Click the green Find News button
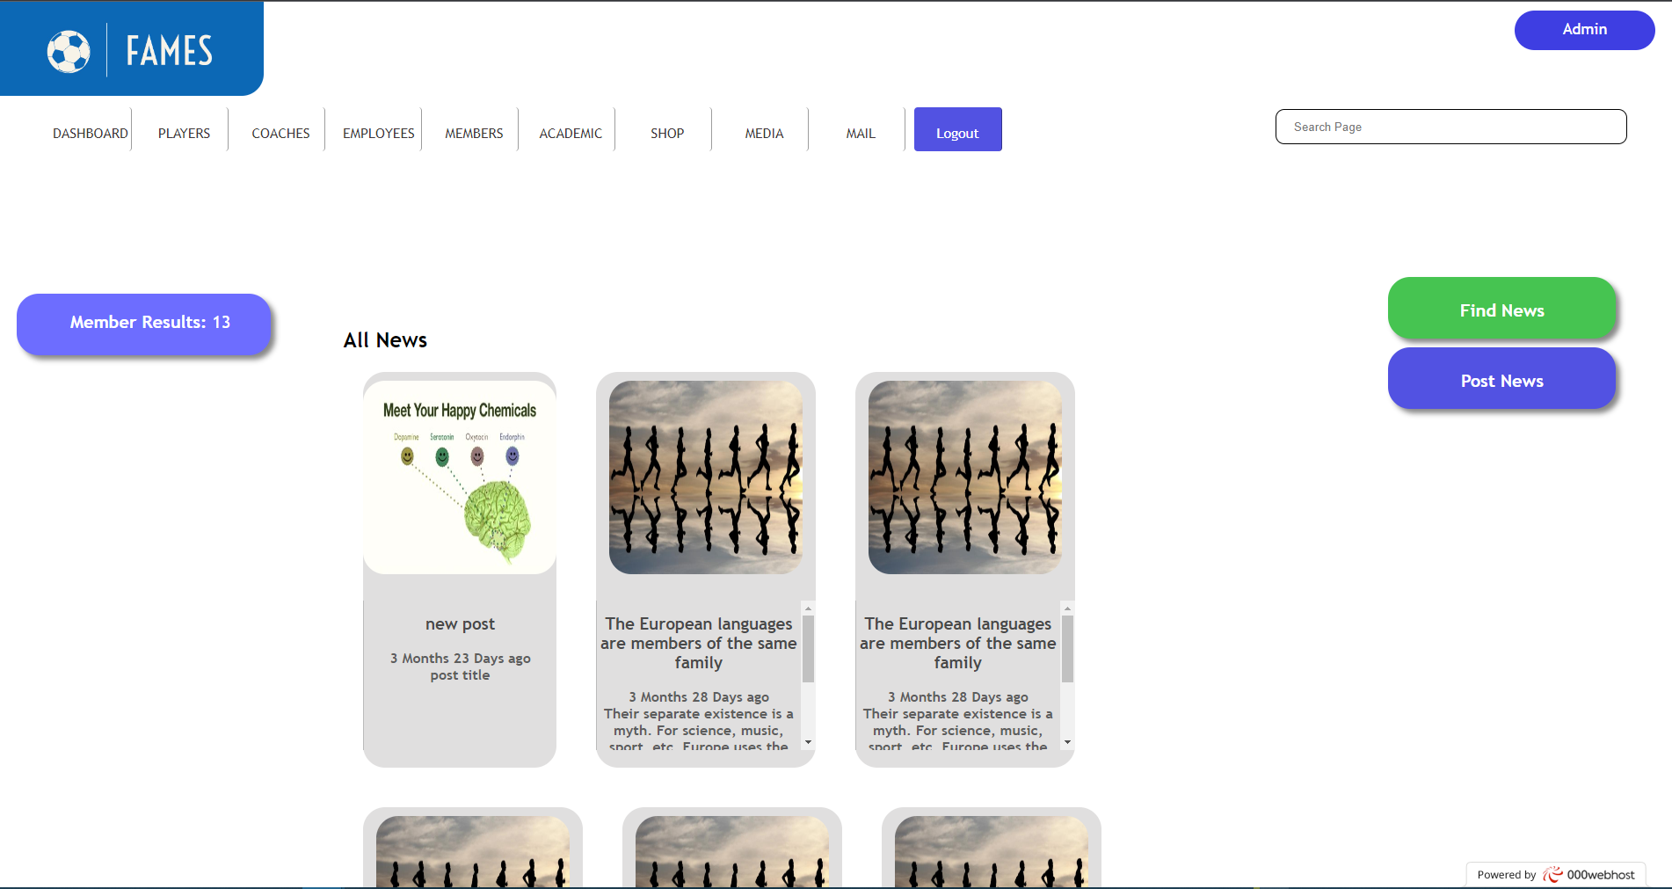The height and width of the screenshot is (889, 1672). point(1501,309)
